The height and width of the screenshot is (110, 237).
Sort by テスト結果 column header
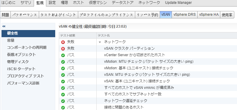click(x=78, y=35)
